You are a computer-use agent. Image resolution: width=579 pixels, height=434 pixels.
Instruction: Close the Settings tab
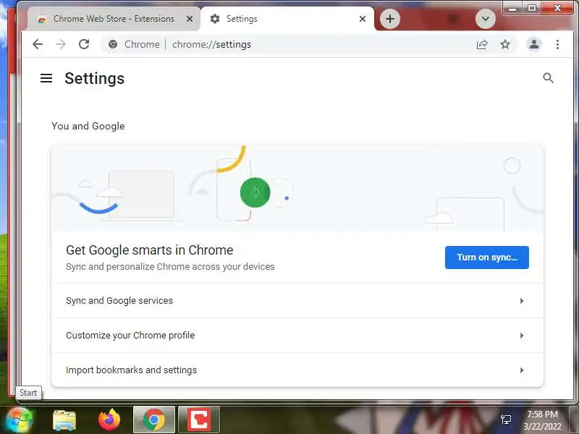click(363, 19)
